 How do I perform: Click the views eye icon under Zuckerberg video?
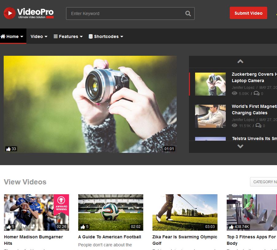[234, 93]
